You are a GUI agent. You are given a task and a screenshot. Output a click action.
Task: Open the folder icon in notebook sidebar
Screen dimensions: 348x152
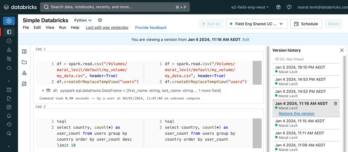click(24, 62)
